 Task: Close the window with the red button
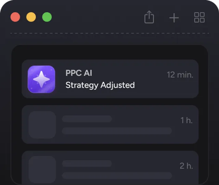15,17
